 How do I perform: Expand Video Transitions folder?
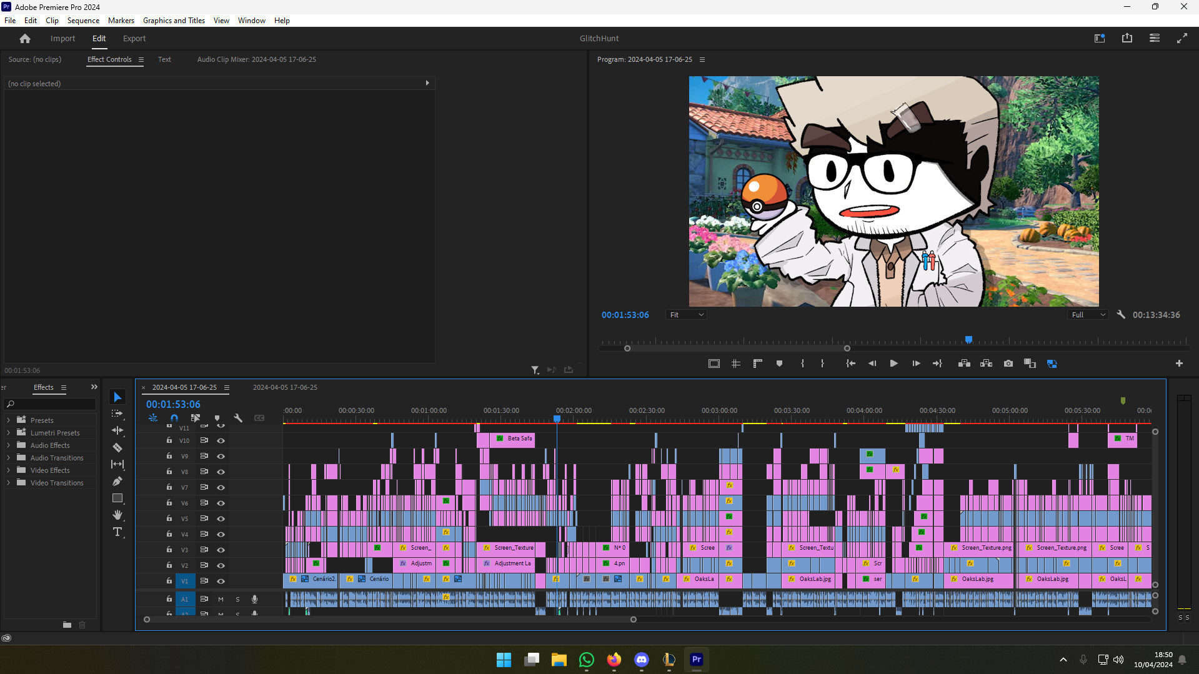click(8, 483)
